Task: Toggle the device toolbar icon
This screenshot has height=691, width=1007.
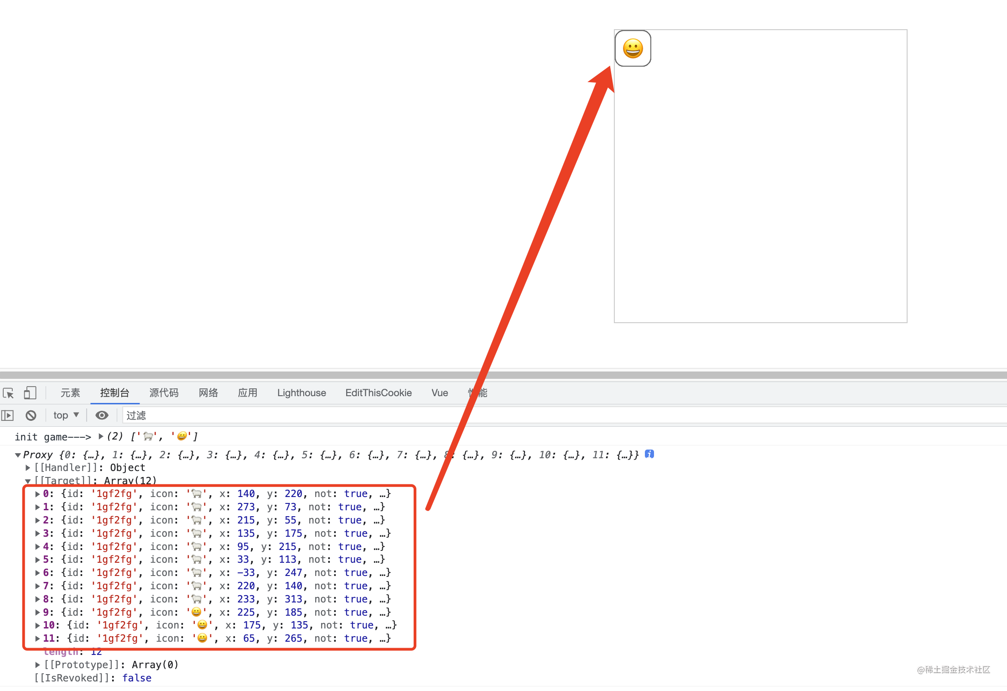Action: pyautogui.click(x=30, y=393)
